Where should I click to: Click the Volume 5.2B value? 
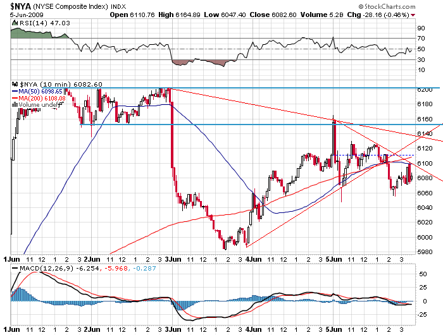(321, 15)
